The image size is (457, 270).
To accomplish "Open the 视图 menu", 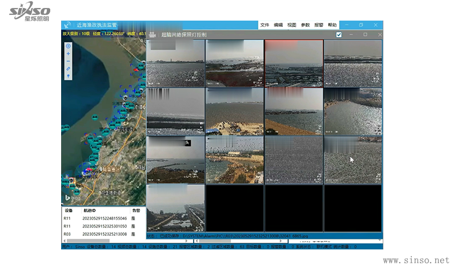I will [x=291, y=25].
